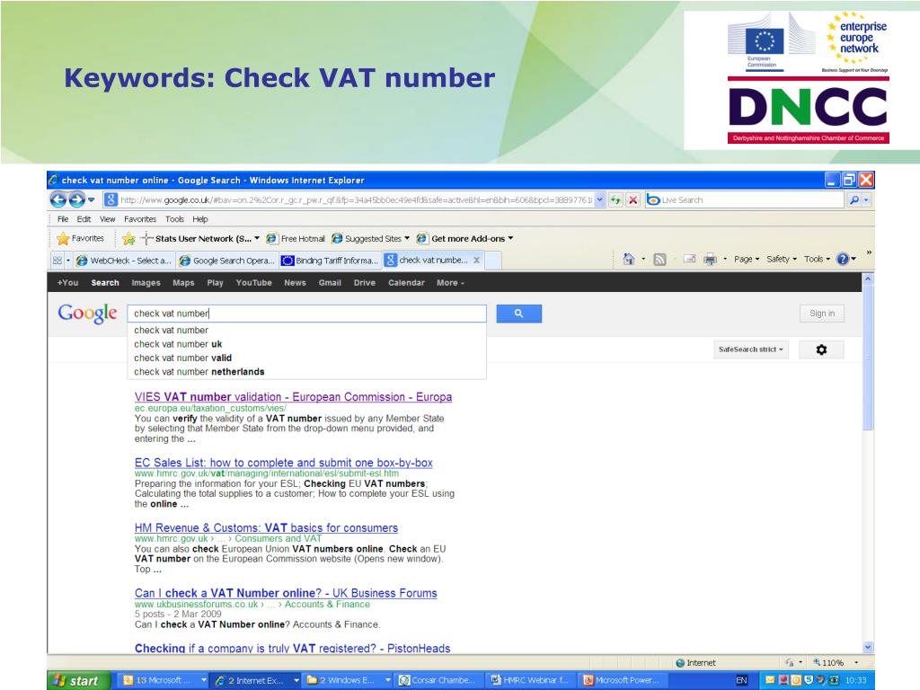Open the Safety menu dropdown
920x690 pixels.
coord(782,259)
